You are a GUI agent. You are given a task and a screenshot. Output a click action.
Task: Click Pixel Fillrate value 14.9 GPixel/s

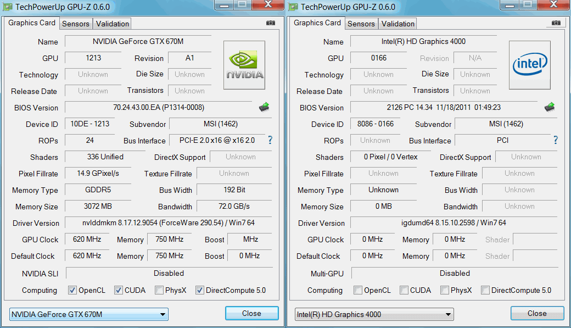[x=98, y=173]
